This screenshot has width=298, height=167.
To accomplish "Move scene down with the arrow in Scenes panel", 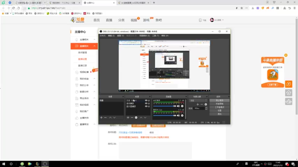I will click(x=114, y=118).
